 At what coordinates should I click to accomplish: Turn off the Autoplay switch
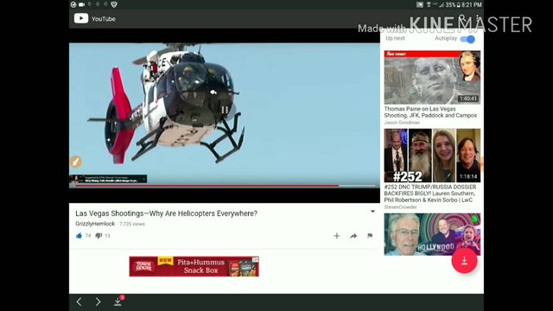coord(467,39)
